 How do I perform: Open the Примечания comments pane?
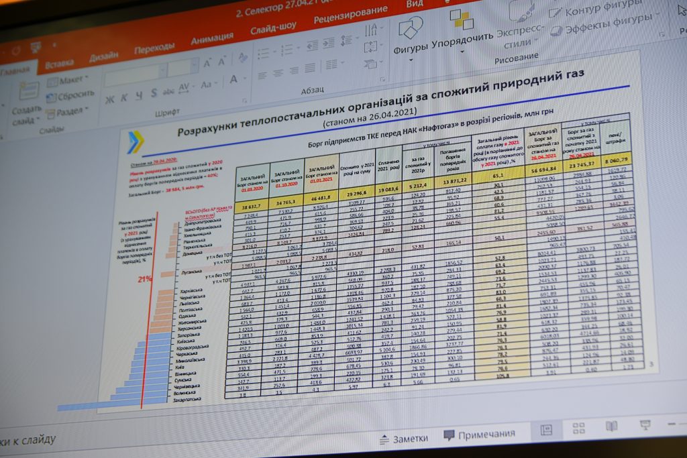point(479,435)
